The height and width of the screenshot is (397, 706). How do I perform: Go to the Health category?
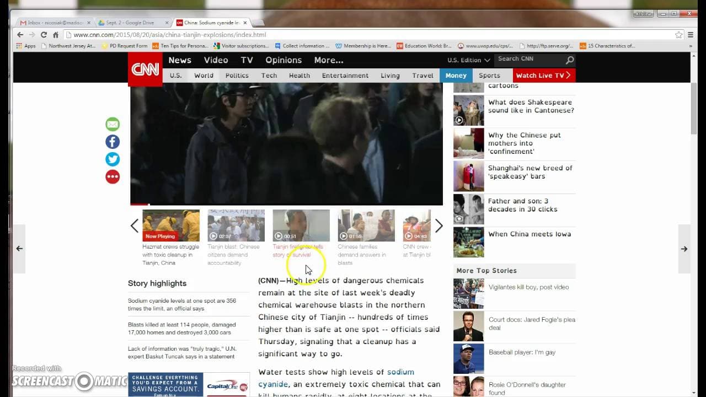point(299,76)
